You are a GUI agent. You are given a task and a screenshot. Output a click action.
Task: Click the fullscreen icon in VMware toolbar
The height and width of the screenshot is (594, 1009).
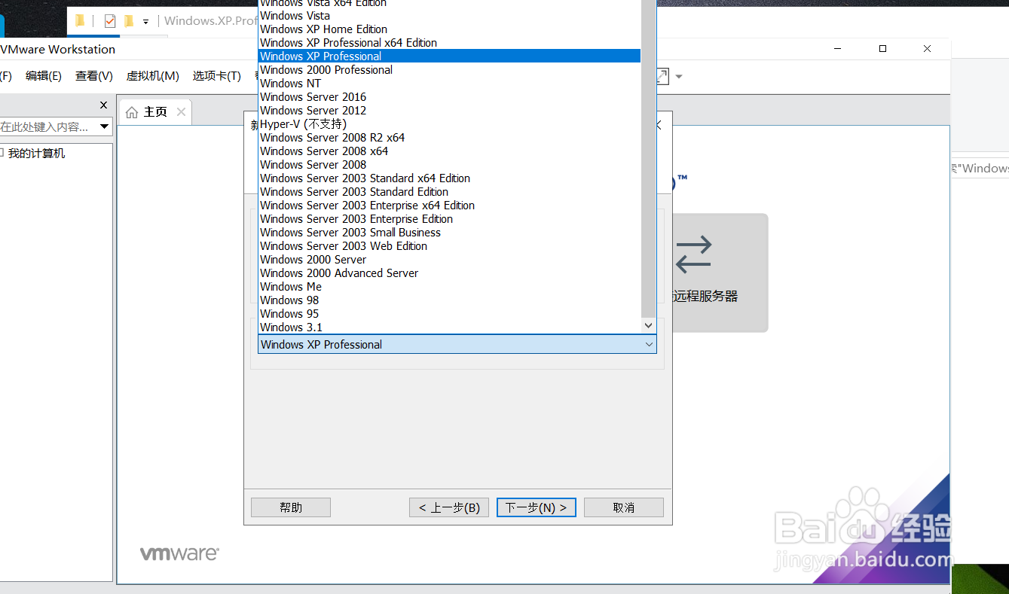(x=662, y=76)
